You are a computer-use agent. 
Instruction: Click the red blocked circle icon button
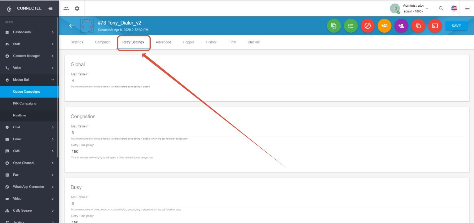[x=367, y=26]
